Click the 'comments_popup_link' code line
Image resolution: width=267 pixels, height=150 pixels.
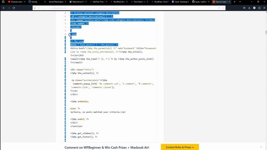[x=113, y=84]
